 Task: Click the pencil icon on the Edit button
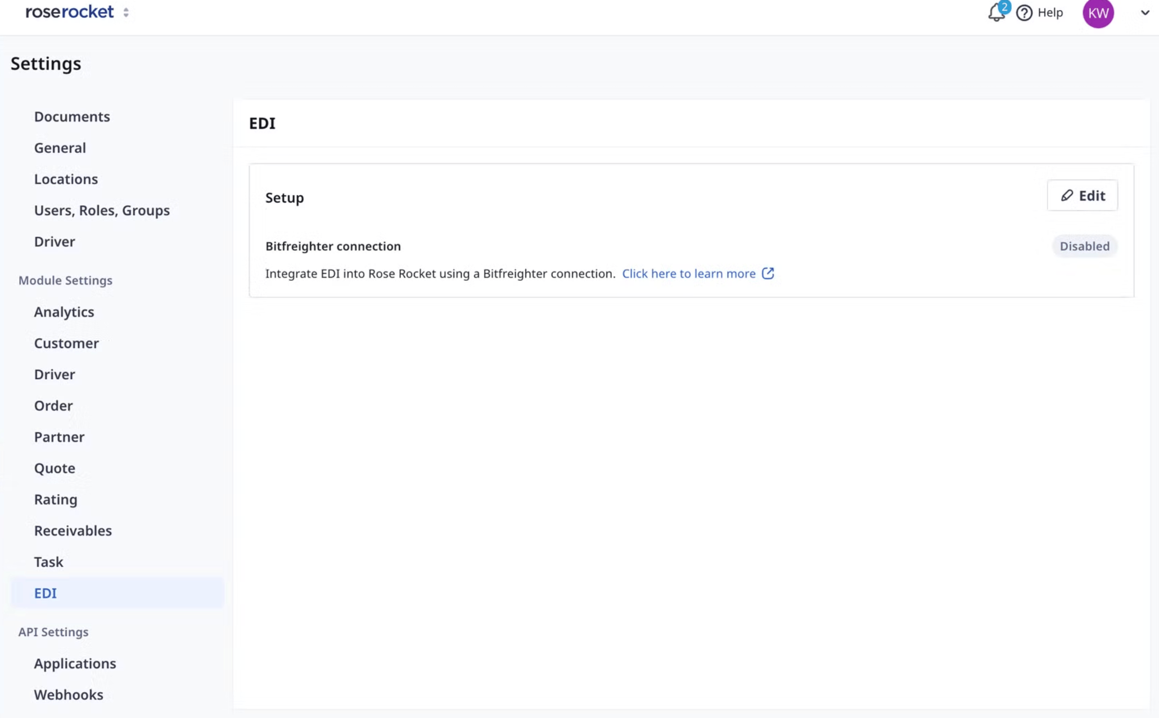coord(1067,196)
